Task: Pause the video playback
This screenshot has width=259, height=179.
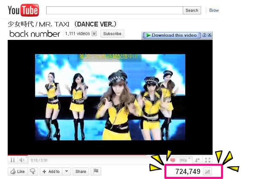Action: tap(12, 160)
